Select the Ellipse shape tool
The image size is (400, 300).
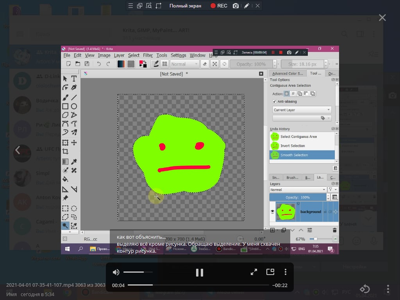point(74,106)
